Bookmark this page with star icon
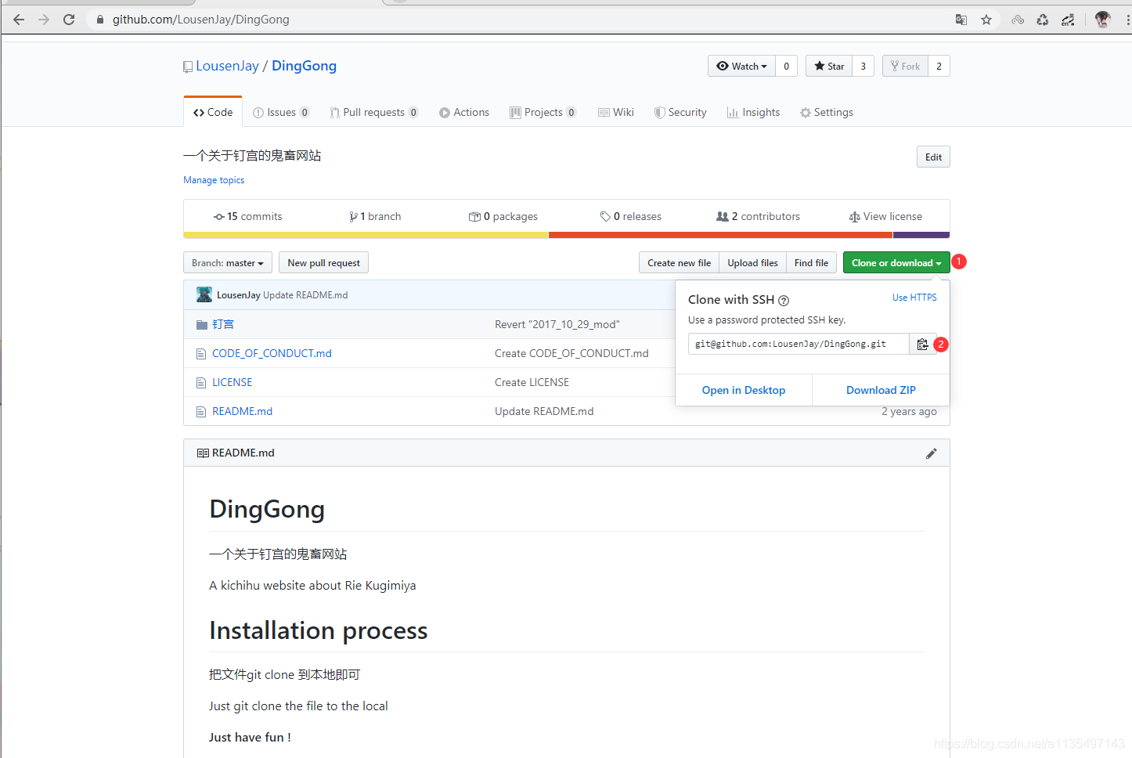1132x758 pixels. (x=986, y=20)
